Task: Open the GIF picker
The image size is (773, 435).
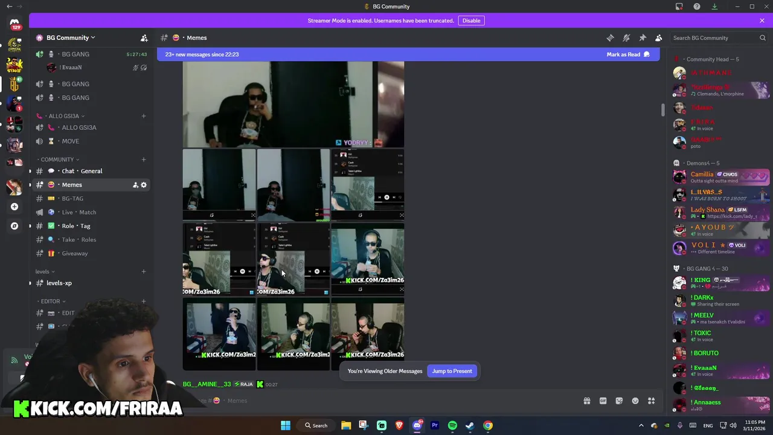Action: pyautogui.click(x=603, y=401)
